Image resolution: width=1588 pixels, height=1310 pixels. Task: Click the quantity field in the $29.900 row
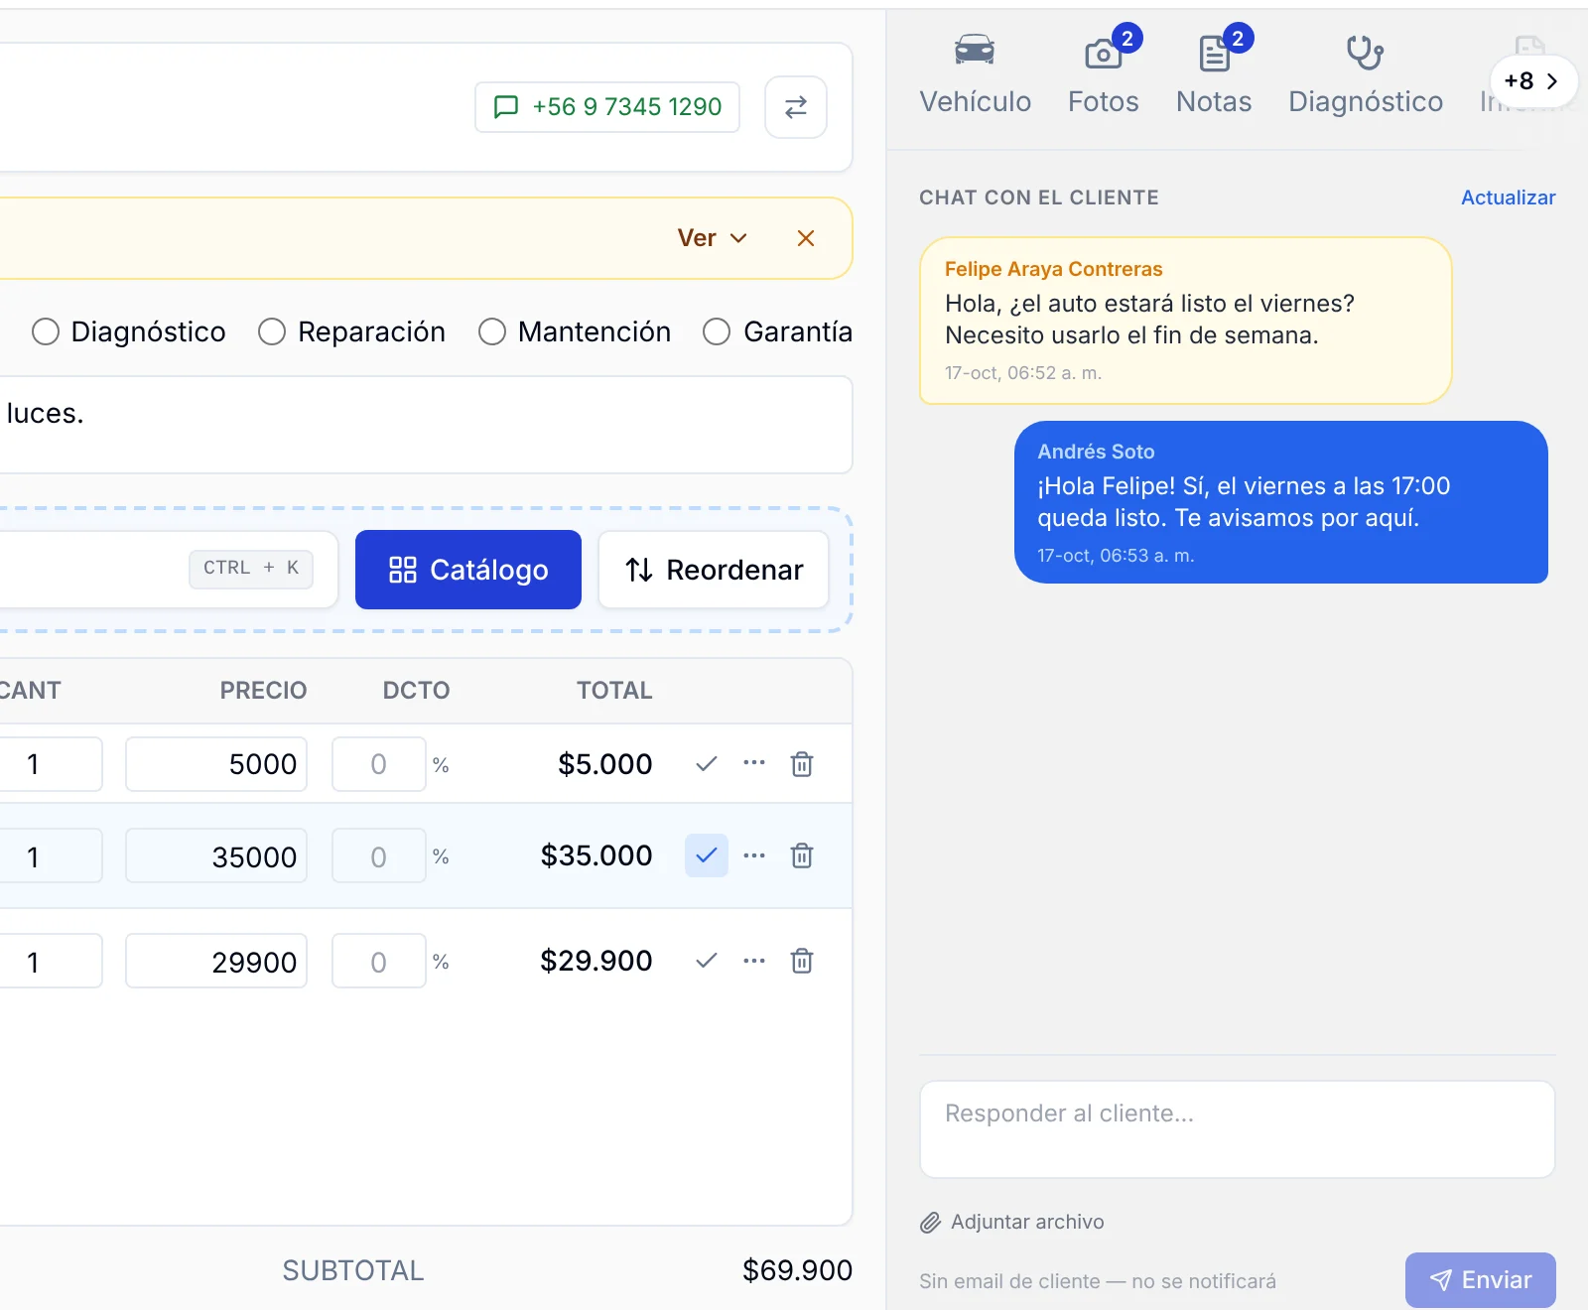pyautogui.click(x=50, y=961)
